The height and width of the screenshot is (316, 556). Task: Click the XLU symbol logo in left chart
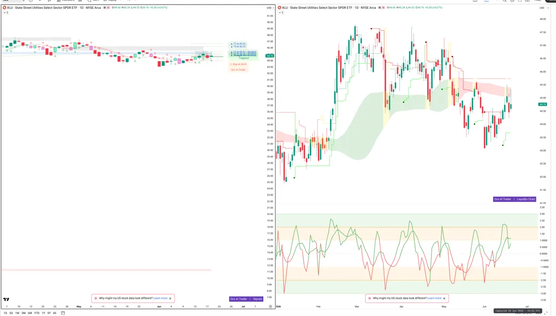point(4,8)
